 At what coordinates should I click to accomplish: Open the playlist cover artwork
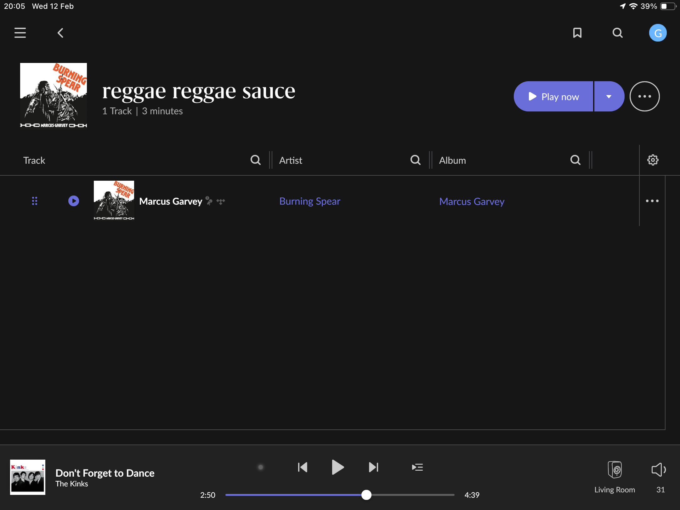tap(54, 96)
